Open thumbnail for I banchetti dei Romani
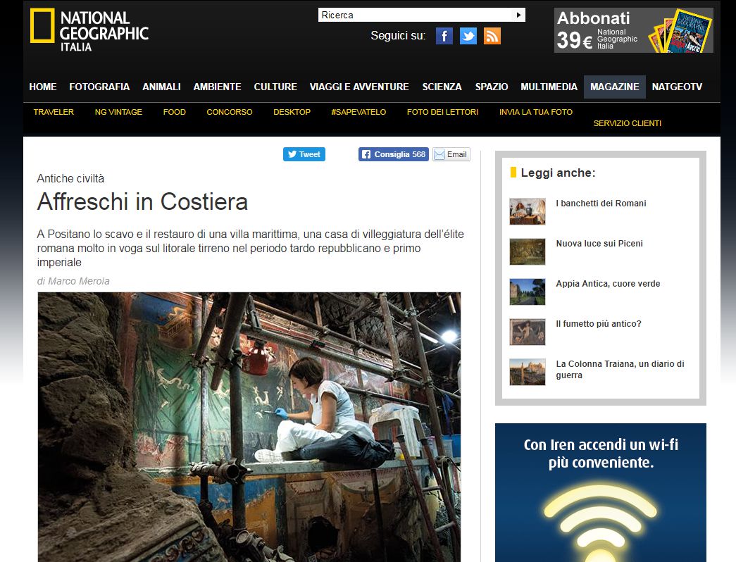The height and width of the screenshot is (562, 736). pyautogui.click(x=528, y=211)
